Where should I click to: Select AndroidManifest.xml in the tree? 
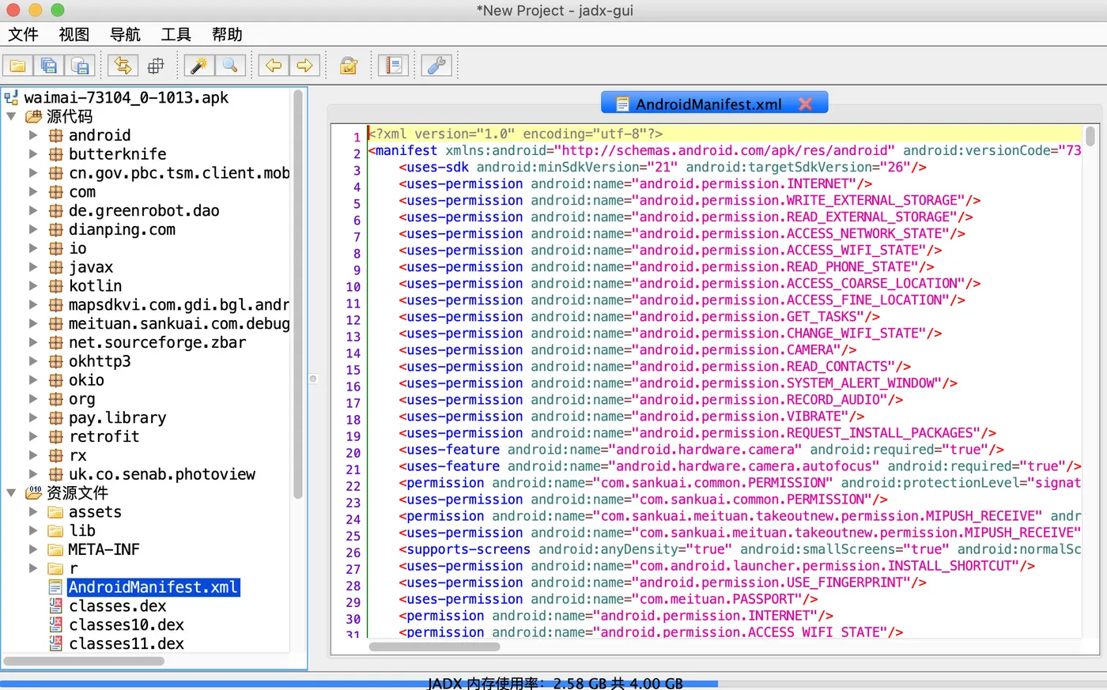(x=153, y=587)
